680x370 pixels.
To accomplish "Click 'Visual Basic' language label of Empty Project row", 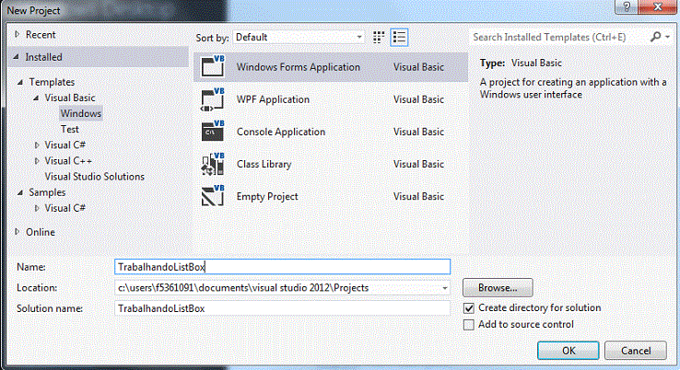I will click(x=418, y=197).
